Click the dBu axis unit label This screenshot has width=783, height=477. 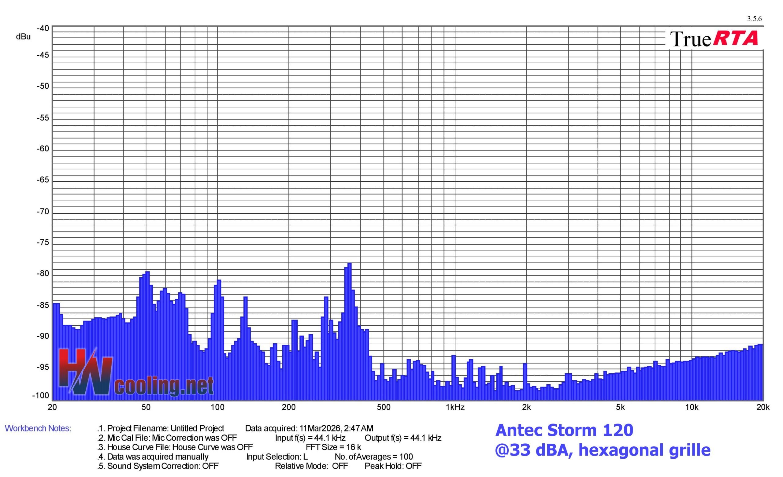click(23, 37)
